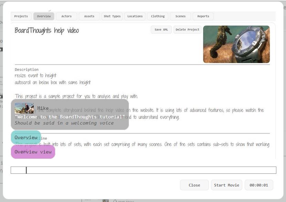Click the Delete Project button
Viewport: 286px width, 202px height.
click(187, 30)
